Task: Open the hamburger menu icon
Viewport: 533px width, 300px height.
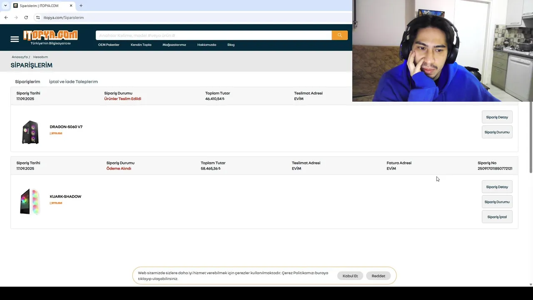Action: tap(15, 39)
